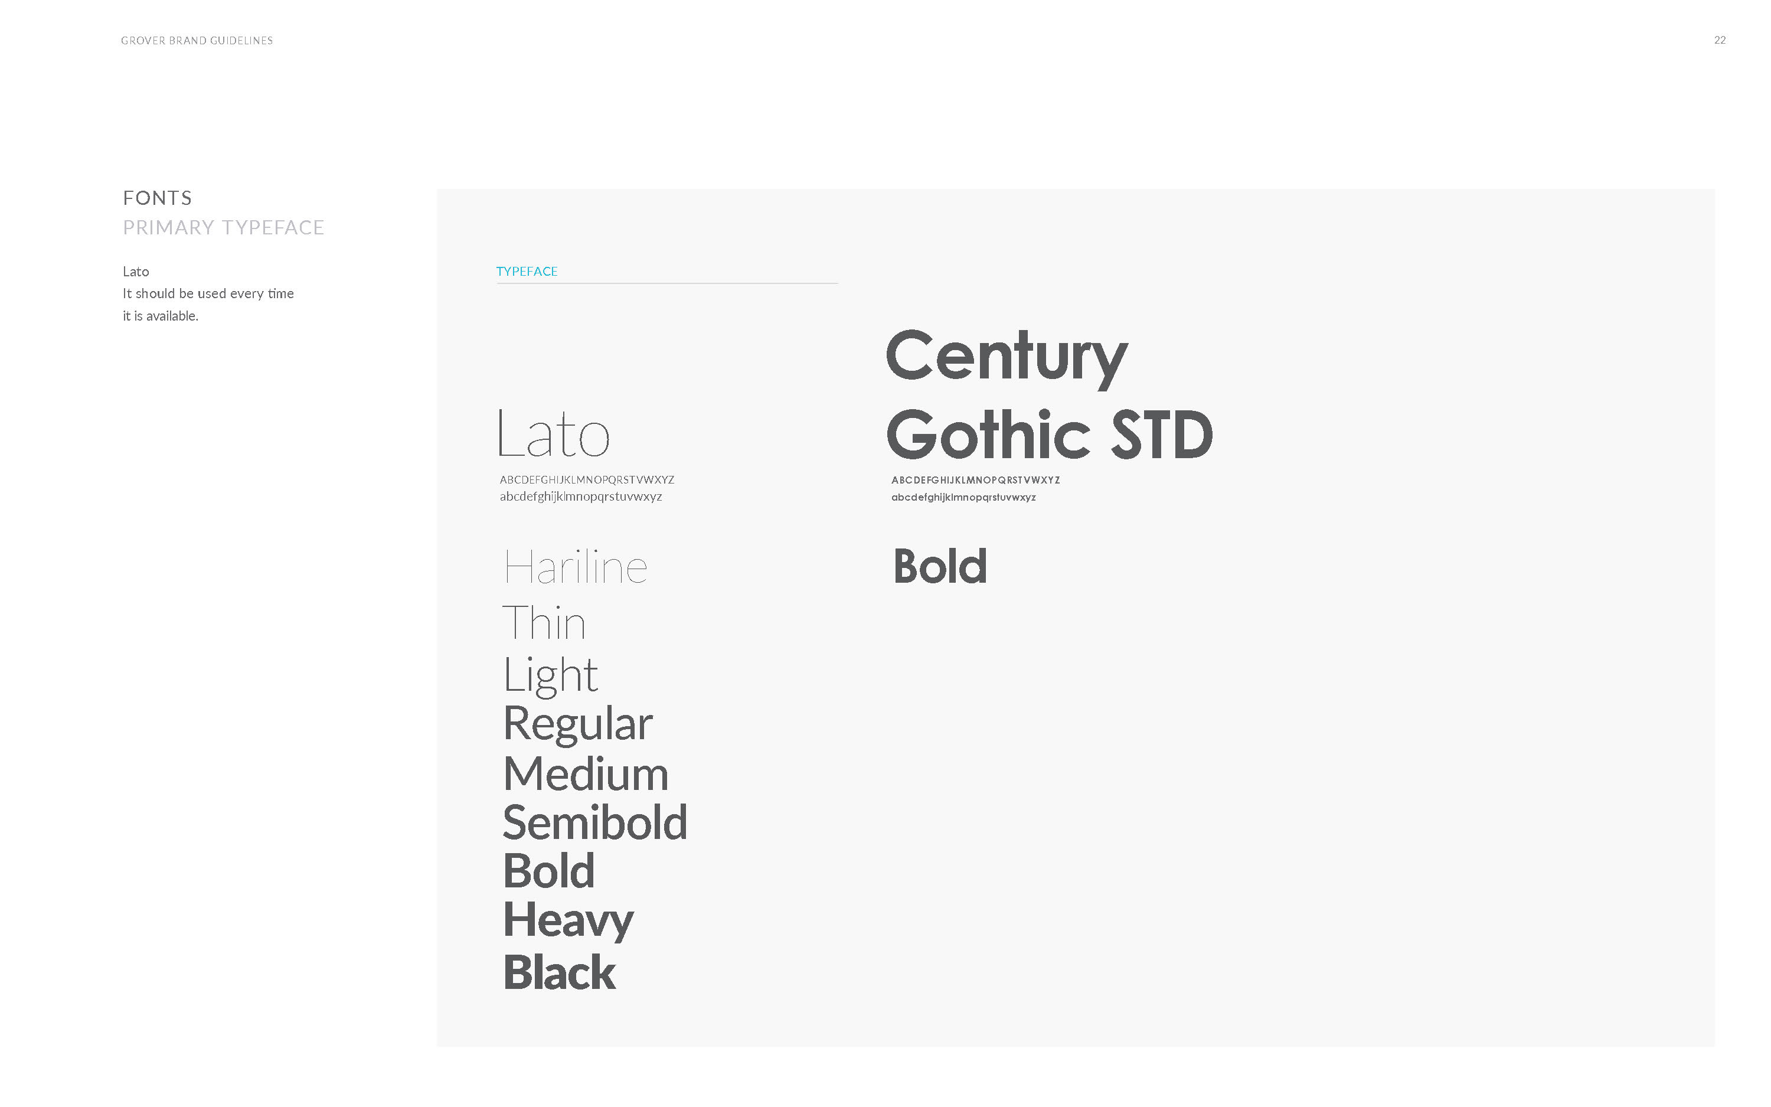The image size is (1771, 1107).
Task: Select the Thin weight sample
Action: coord(544,623)
